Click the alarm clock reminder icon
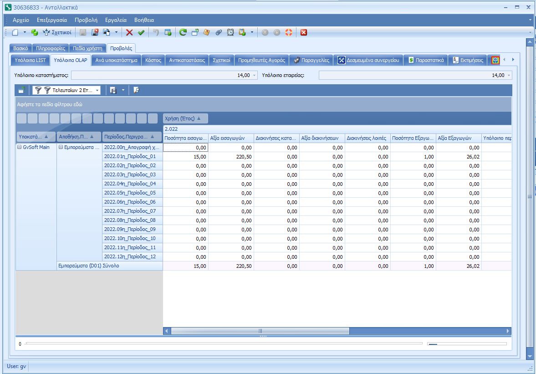The image size is (536, 374). coord(231,32)
